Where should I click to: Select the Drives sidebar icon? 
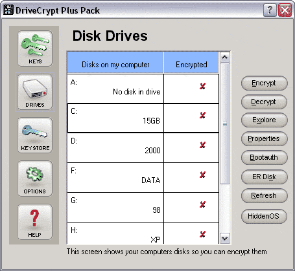[34, 92]
